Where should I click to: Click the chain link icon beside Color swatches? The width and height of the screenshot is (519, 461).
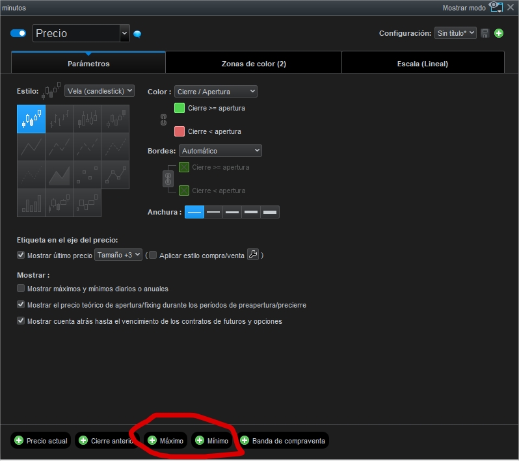163,120
